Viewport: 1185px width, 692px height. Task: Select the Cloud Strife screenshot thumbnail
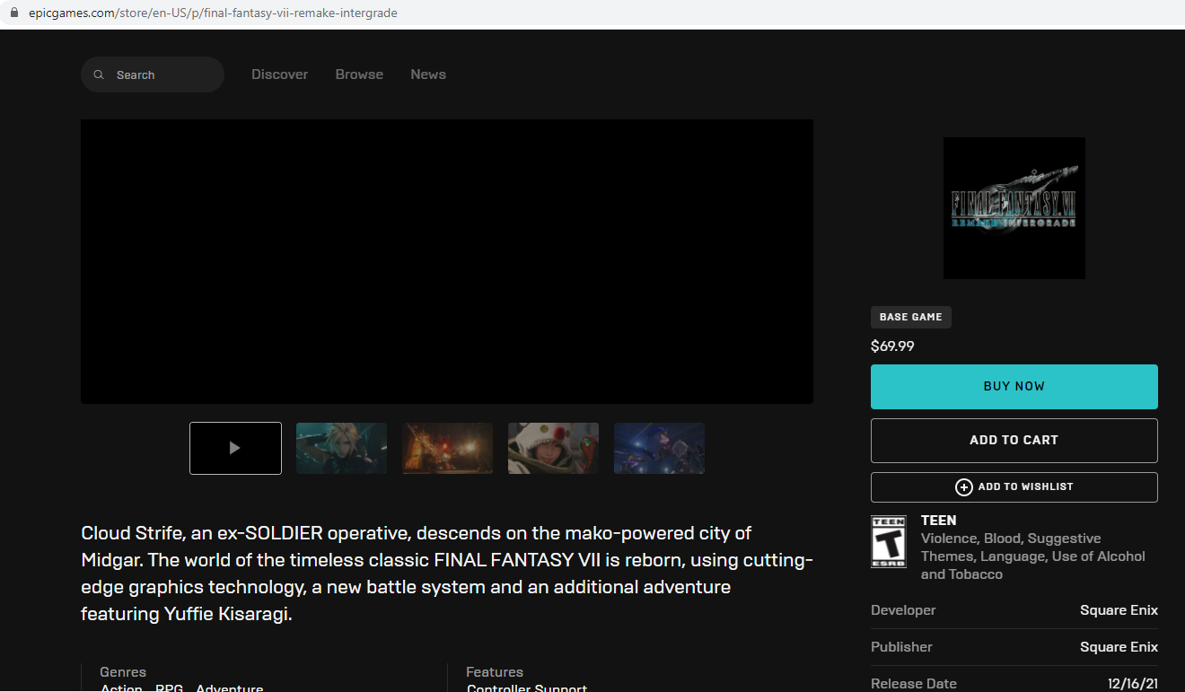(341, 448)
